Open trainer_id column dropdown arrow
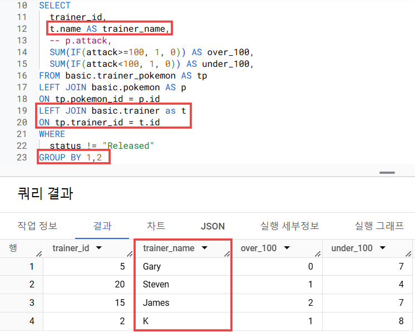 (99, 248)
